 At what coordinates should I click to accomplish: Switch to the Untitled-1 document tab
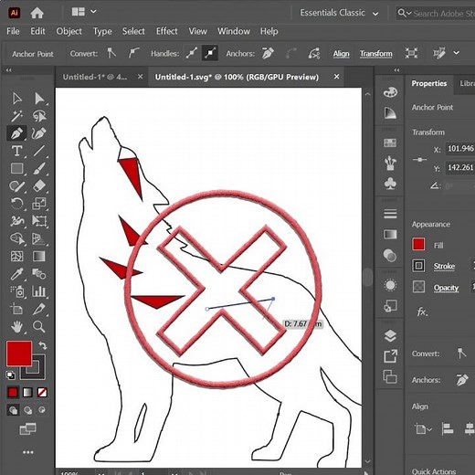coord(95,77)
